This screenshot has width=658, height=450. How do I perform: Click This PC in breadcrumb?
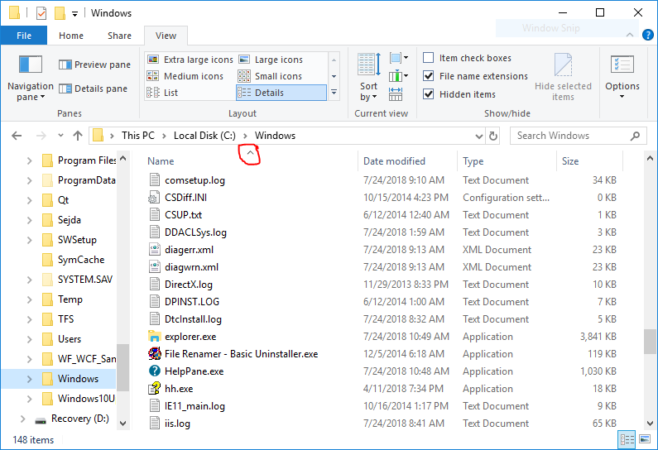(138, 136)
